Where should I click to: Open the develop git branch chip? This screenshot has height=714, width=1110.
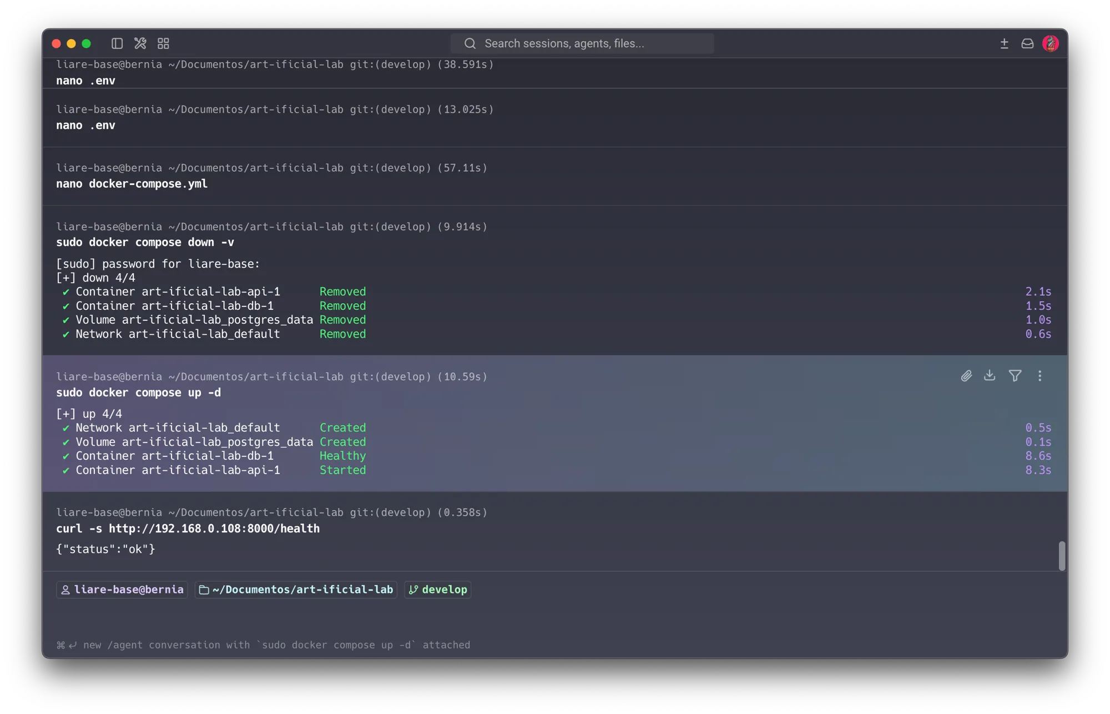[x=438, y=590]
